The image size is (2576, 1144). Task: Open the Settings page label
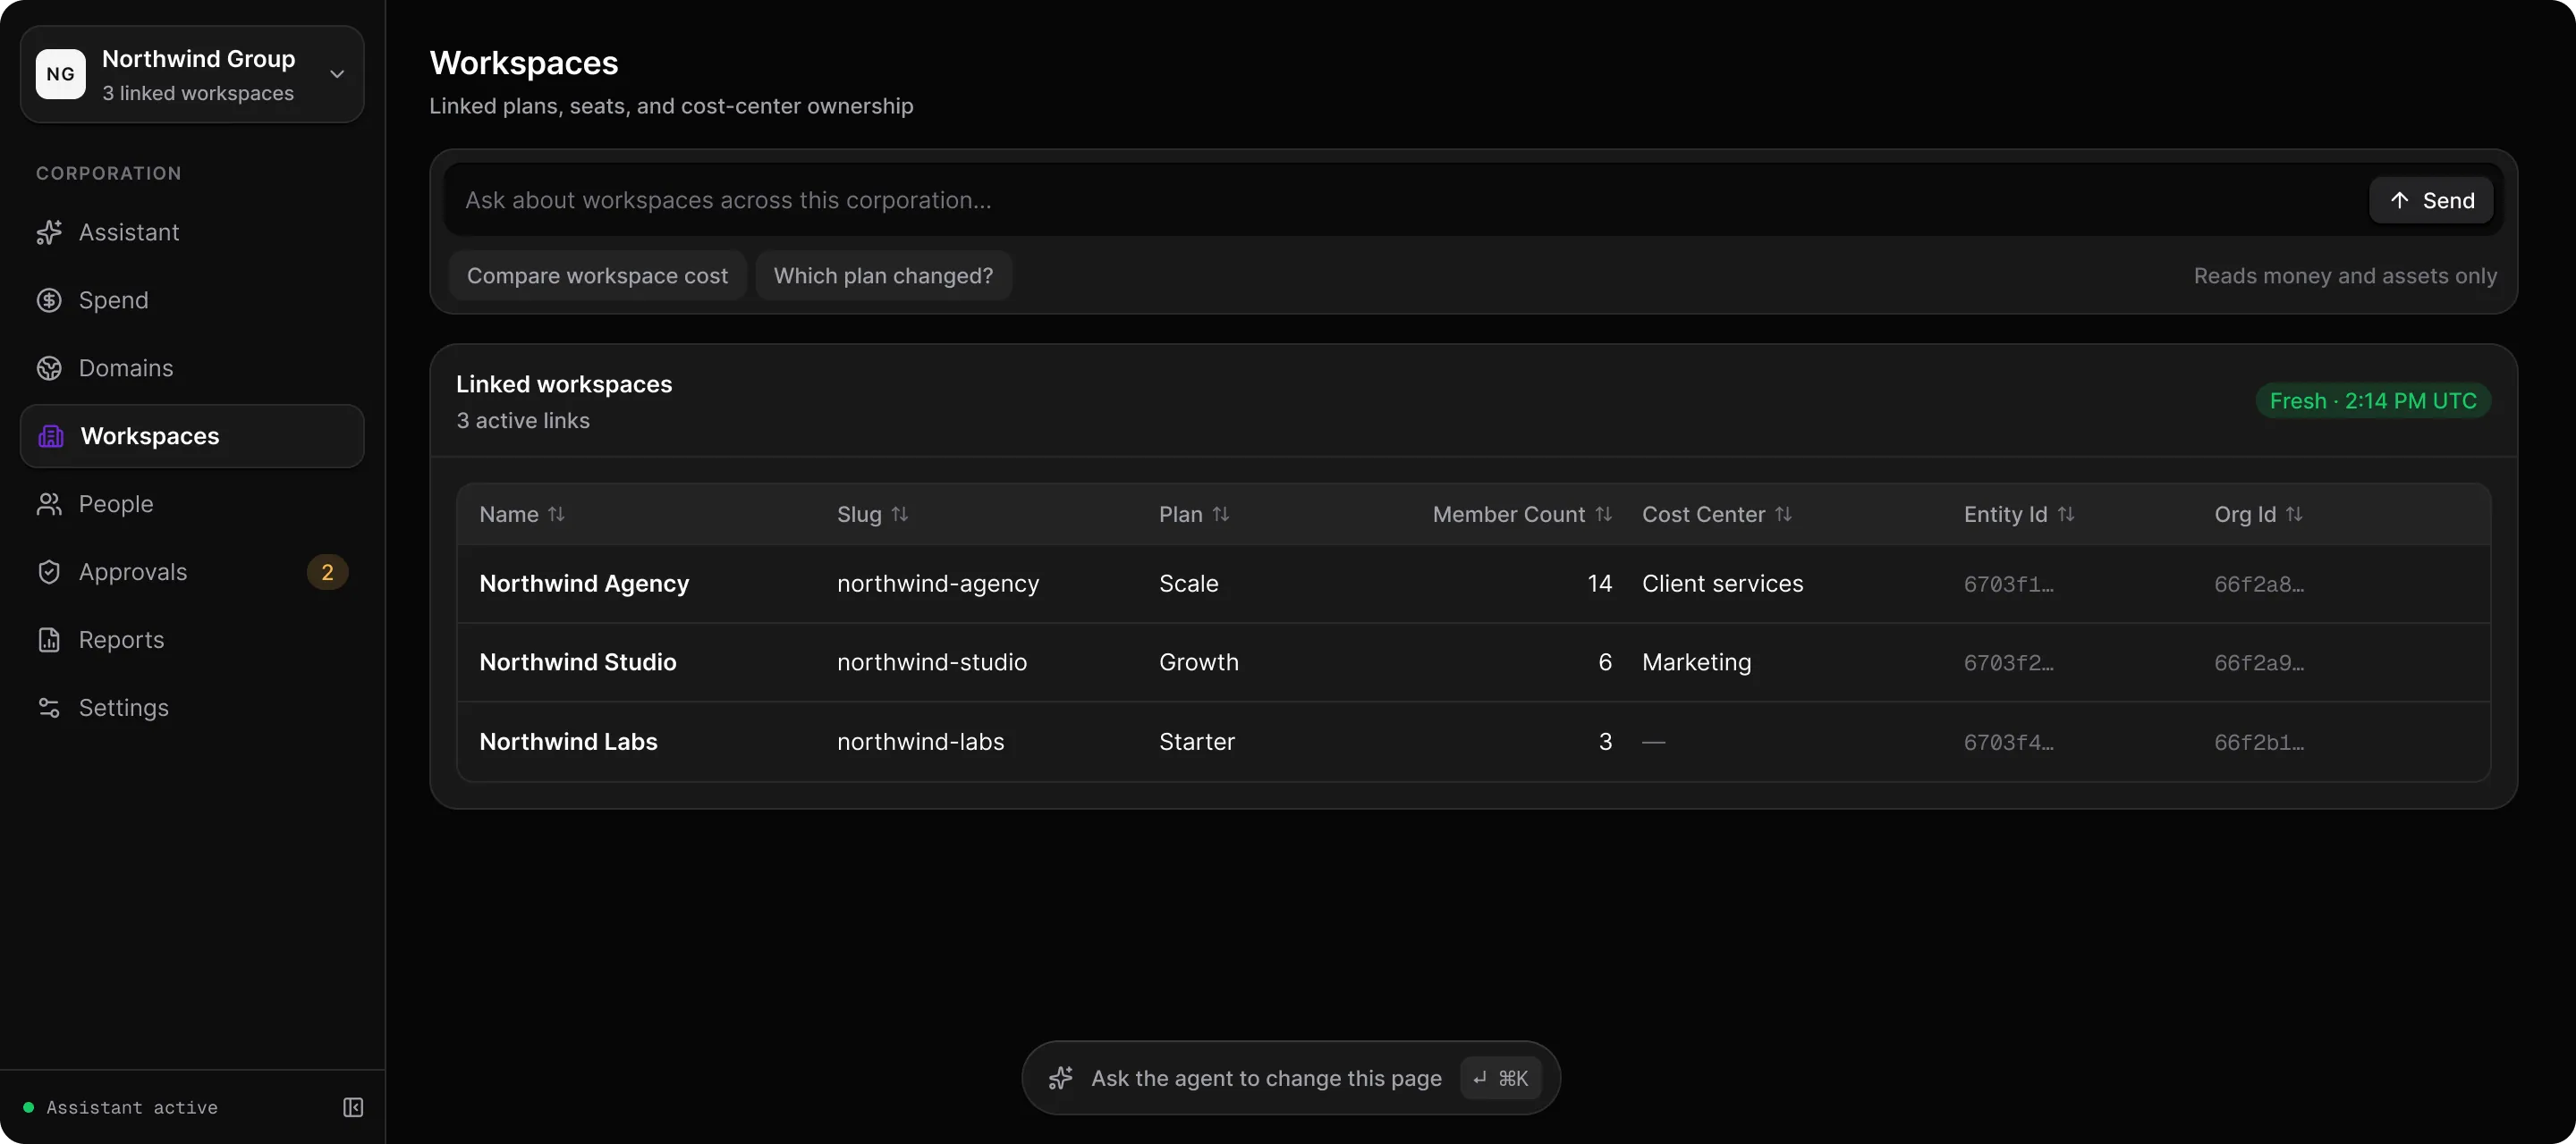coord(124,707)
